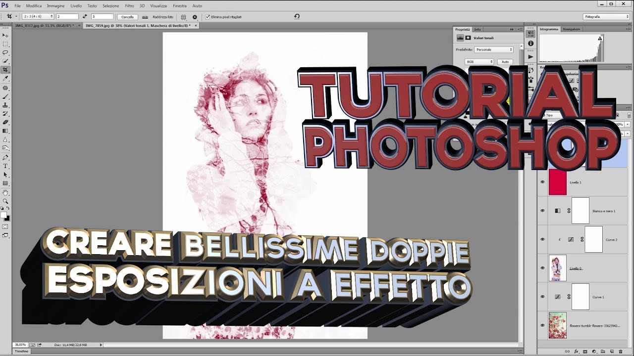Open the crop ratio 2:3 dropdown
The image size is (634, 356).
[x=38, y=16]
